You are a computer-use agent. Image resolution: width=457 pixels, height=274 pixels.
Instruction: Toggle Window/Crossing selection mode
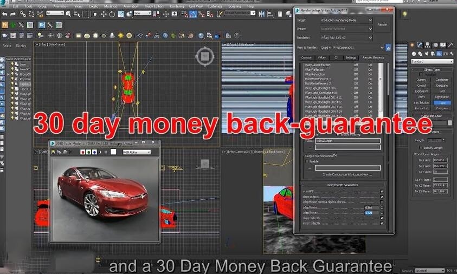click(94, 14)
